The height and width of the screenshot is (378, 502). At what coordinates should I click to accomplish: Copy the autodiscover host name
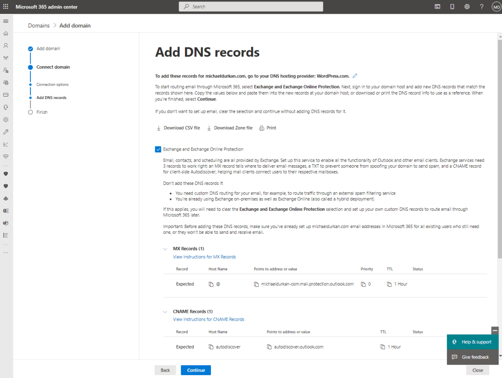click(x=211, y=347)
